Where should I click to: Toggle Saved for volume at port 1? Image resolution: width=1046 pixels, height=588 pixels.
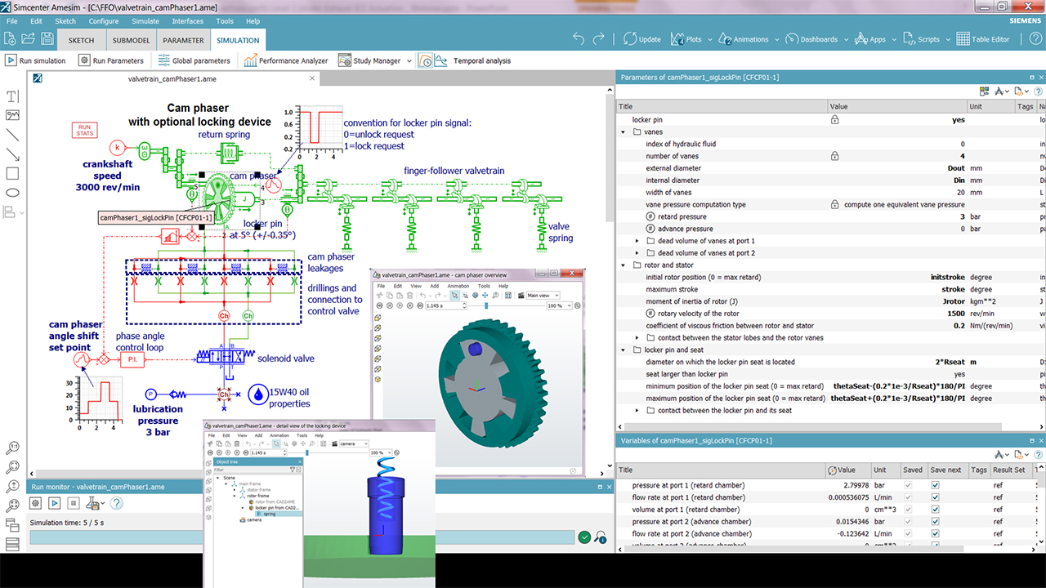click(x=910, y=510)
